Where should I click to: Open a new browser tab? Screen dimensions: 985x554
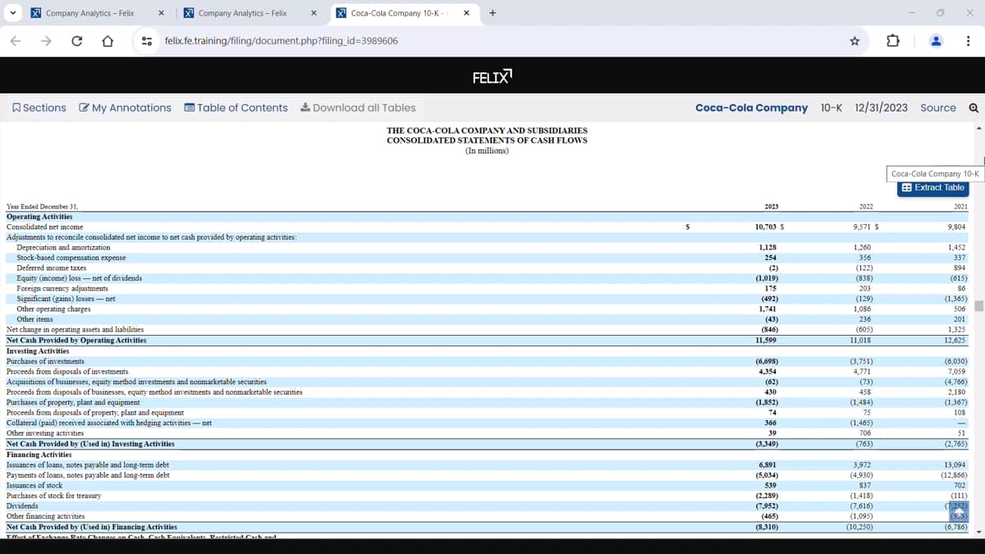(x=492, y=13)
